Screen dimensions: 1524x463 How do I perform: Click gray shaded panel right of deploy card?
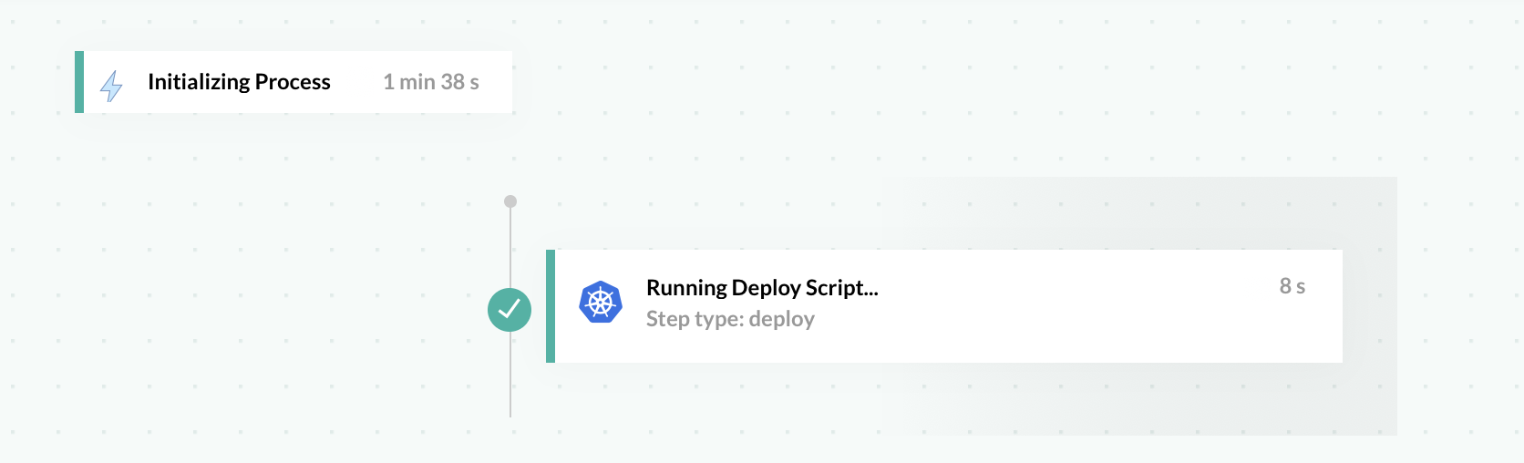click(1369, 306)
